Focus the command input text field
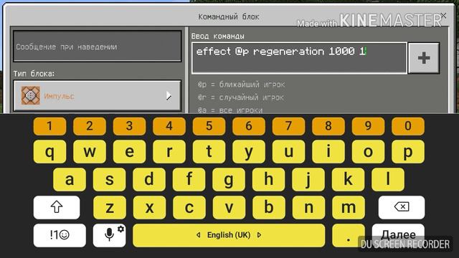This screenshot has height=258, width=459. pyautogui.click(x=299, y=58)
